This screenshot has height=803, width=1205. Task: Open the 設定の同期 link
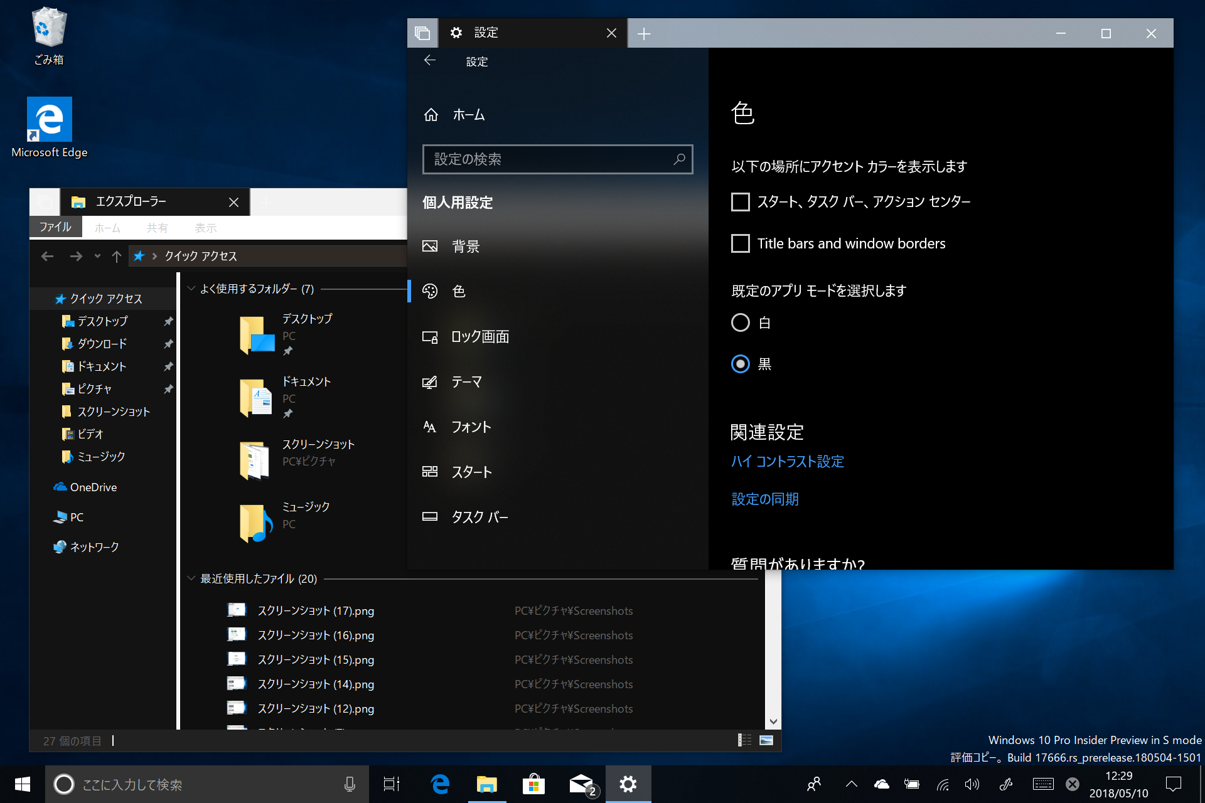coord(765,499)
